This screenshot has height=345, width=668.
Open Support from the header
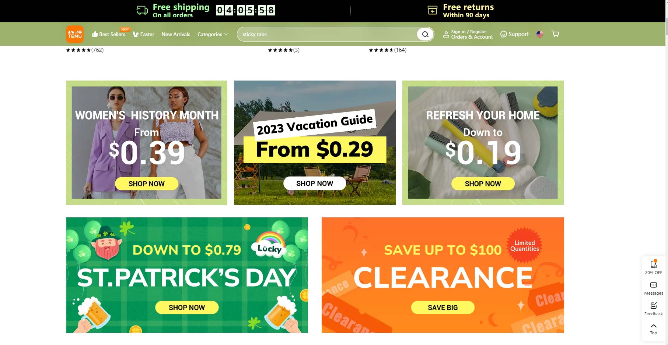[514, 34]
